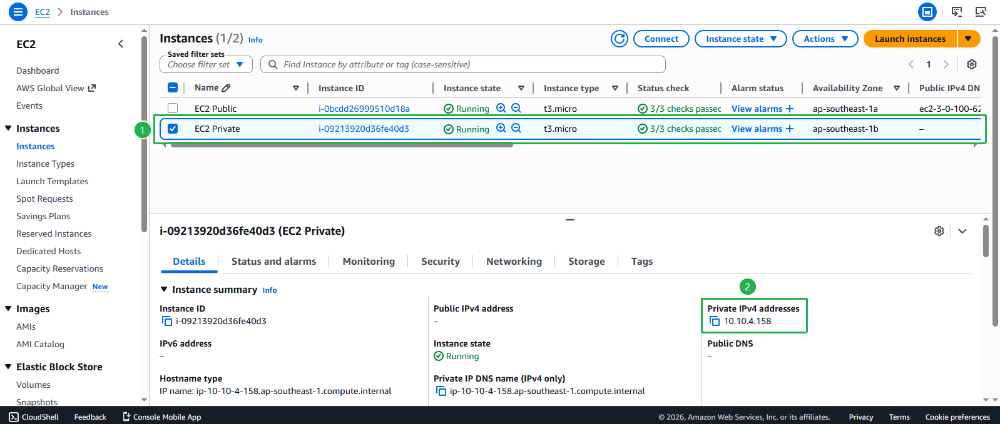1000x424 pixels.
Task: Copy the Private IP DNS name
Action: [441, 391]
